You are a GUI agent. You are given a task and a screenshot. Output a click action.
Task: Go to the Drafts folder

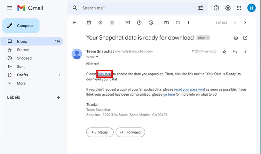click(22, 75)
